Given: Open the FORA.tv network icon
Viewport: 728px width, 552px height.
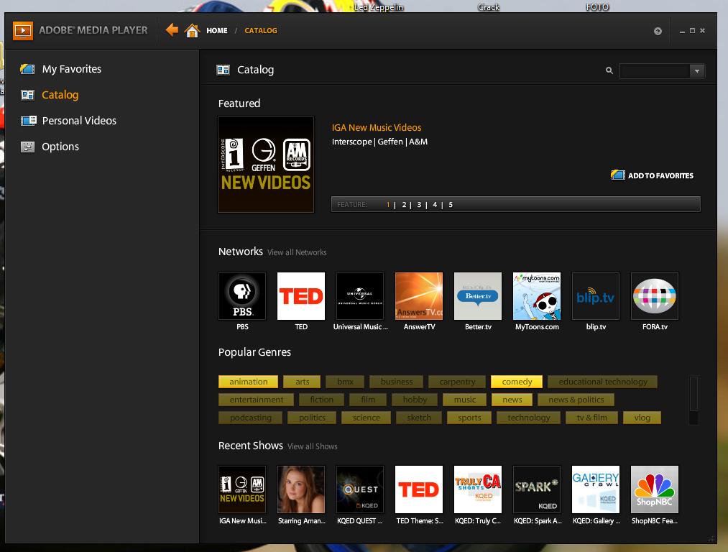Looking at the screenshot, I should pyautogui.click(x=655, y=296).
